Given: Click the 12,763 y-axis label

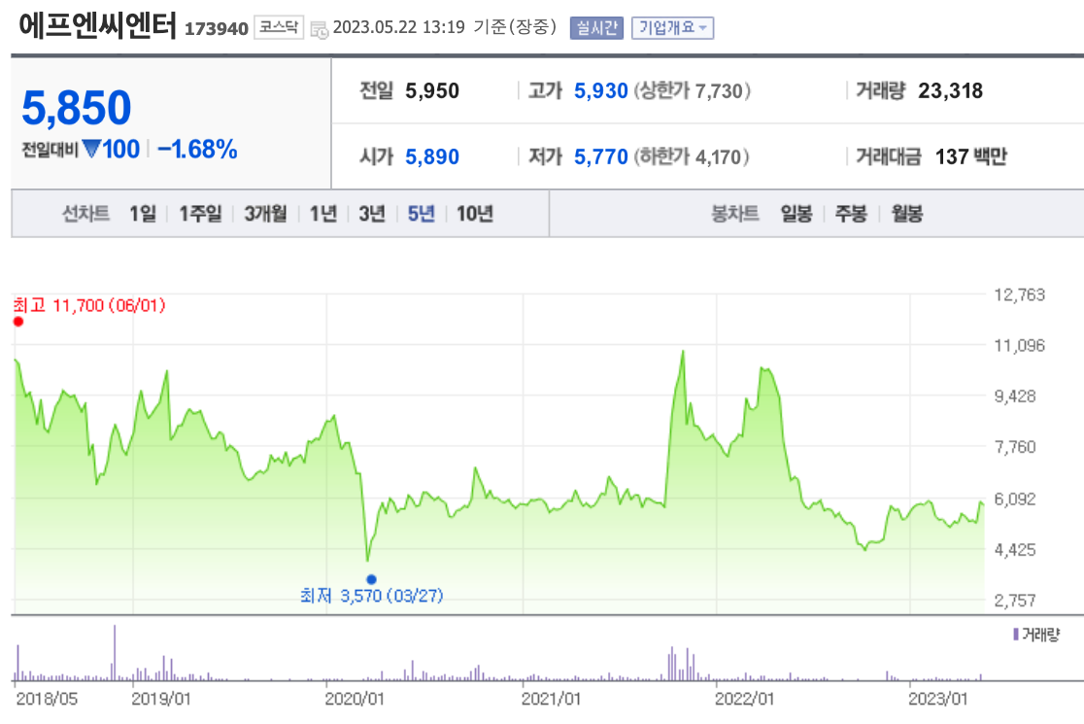Looking at the screenshot, I should pos(1020,295).
